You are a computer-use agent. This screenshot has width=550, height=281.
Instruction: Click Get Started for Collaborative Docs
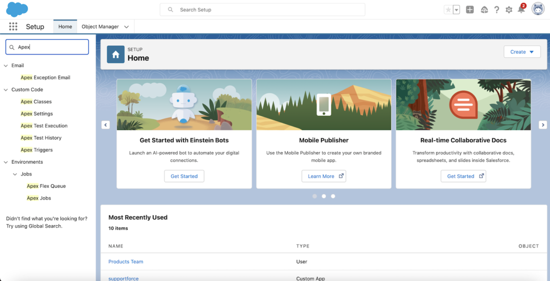tap(463, 176)
